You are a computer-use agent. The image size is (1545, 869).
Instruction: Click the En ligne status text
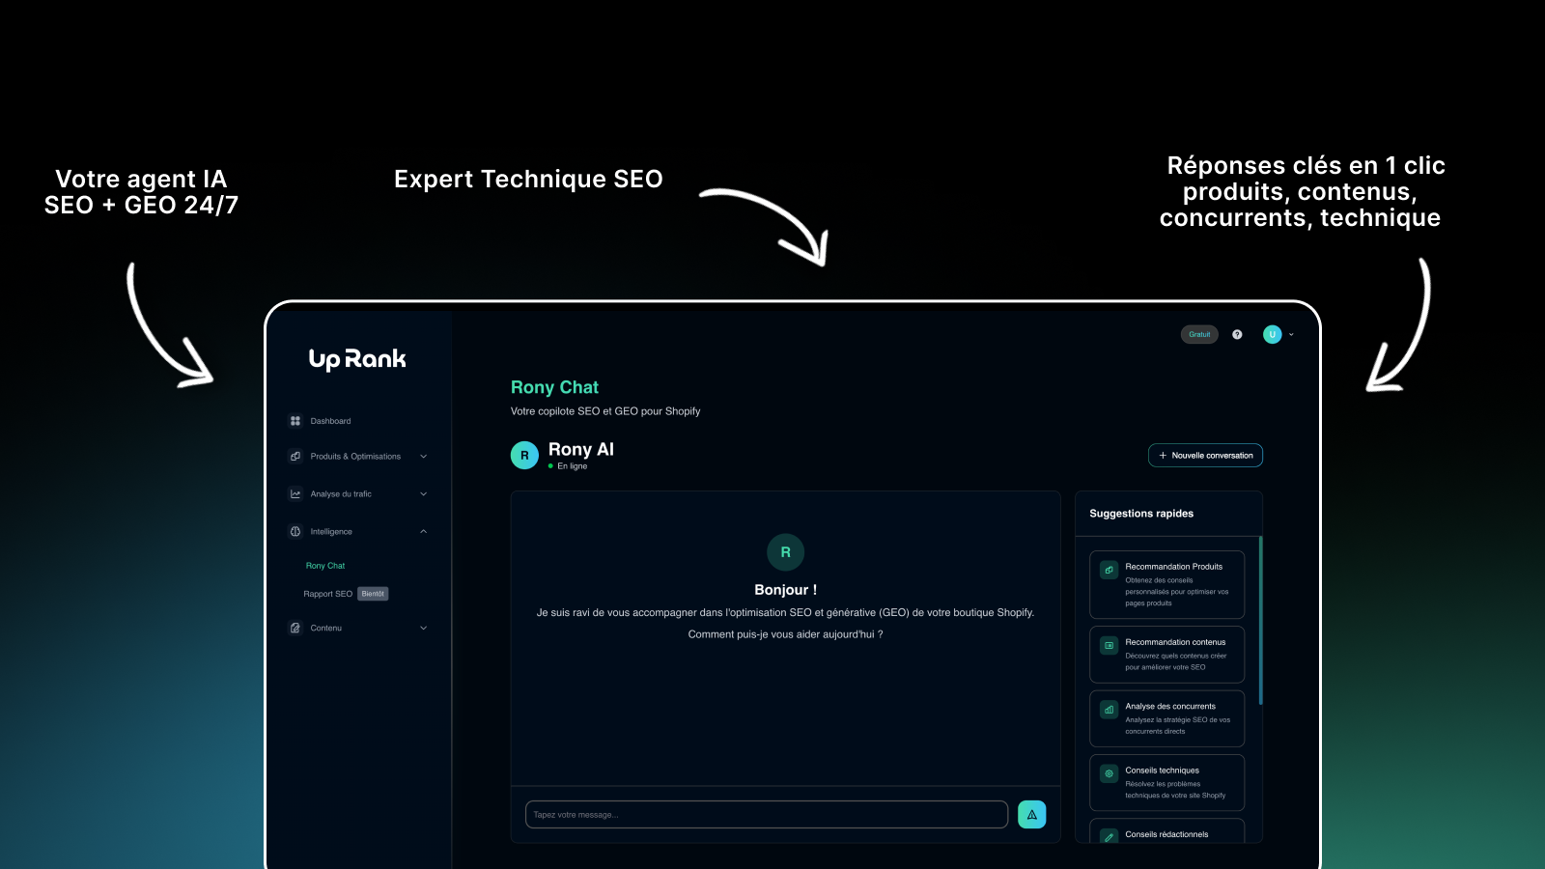572,466
